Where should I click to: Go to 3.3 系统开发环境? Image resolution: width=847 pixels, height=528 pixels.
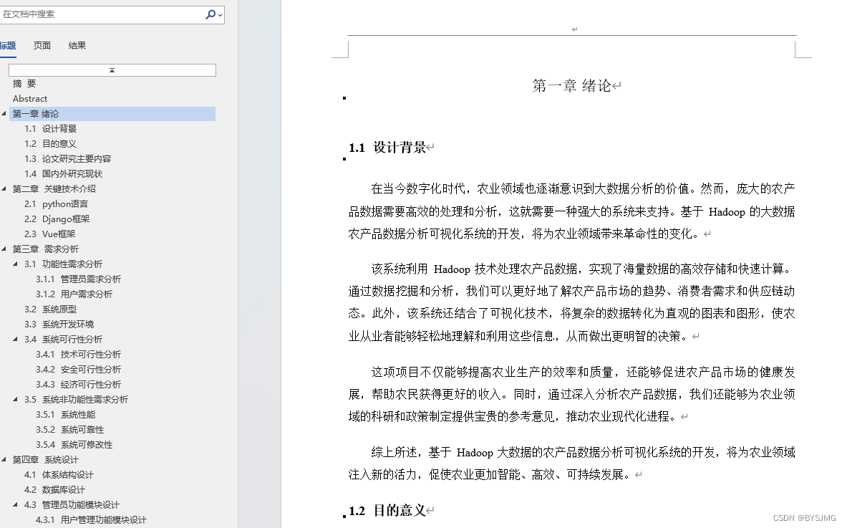coord(59,325)
